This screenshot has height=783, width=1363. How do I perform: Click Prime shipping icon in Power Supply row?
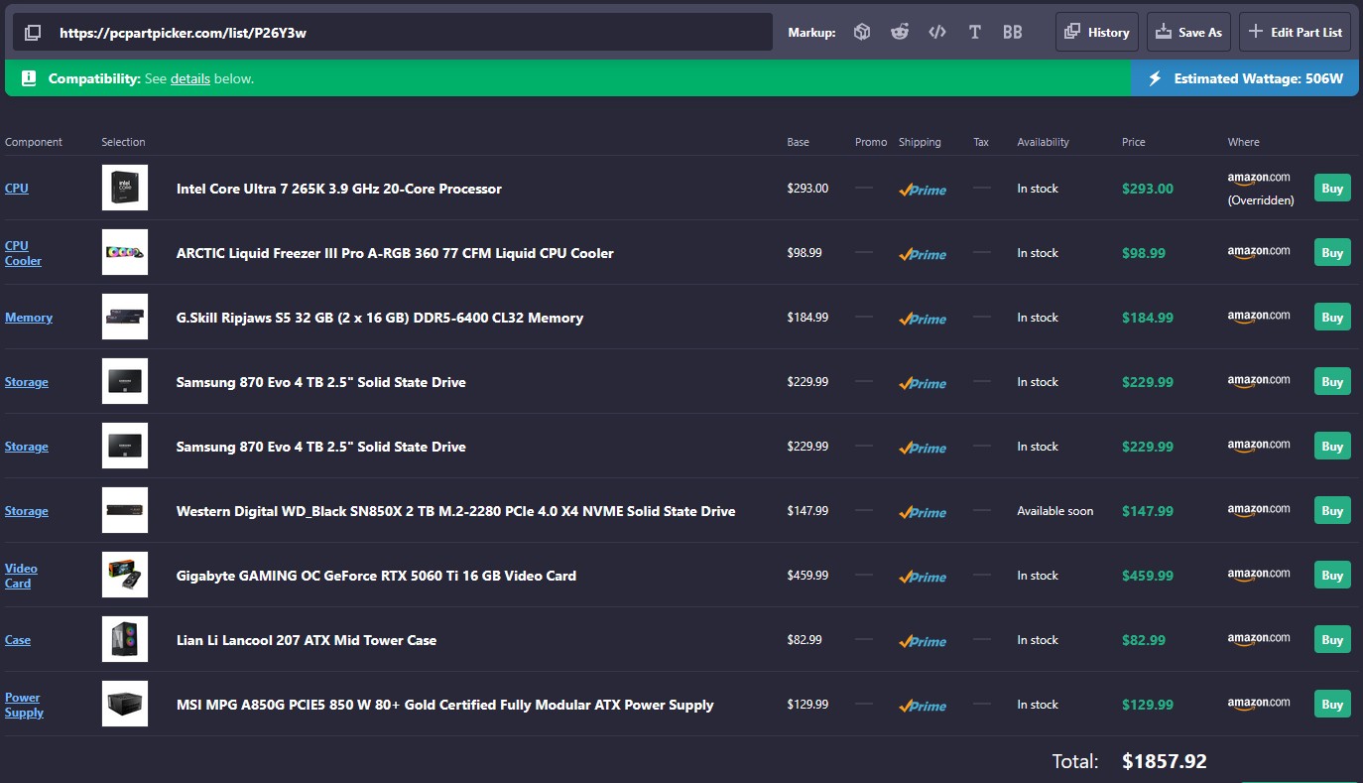pyautogui.click(x=923, y=706)
